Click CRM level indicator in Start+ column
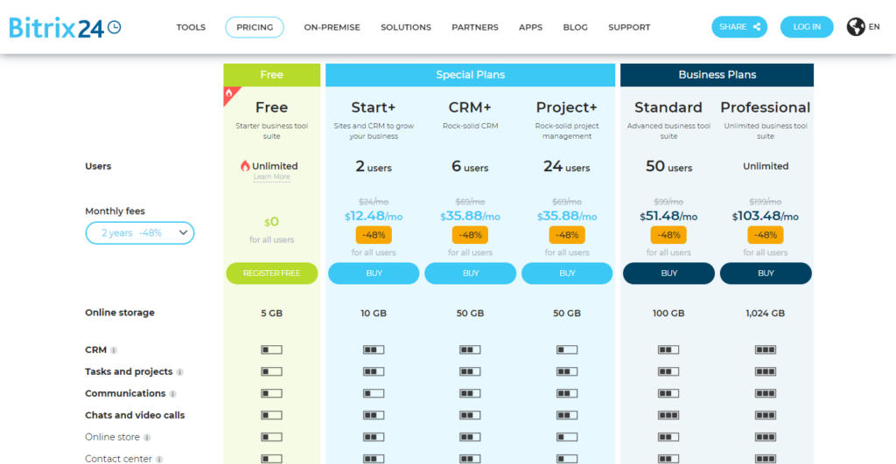 pos(374,350)
